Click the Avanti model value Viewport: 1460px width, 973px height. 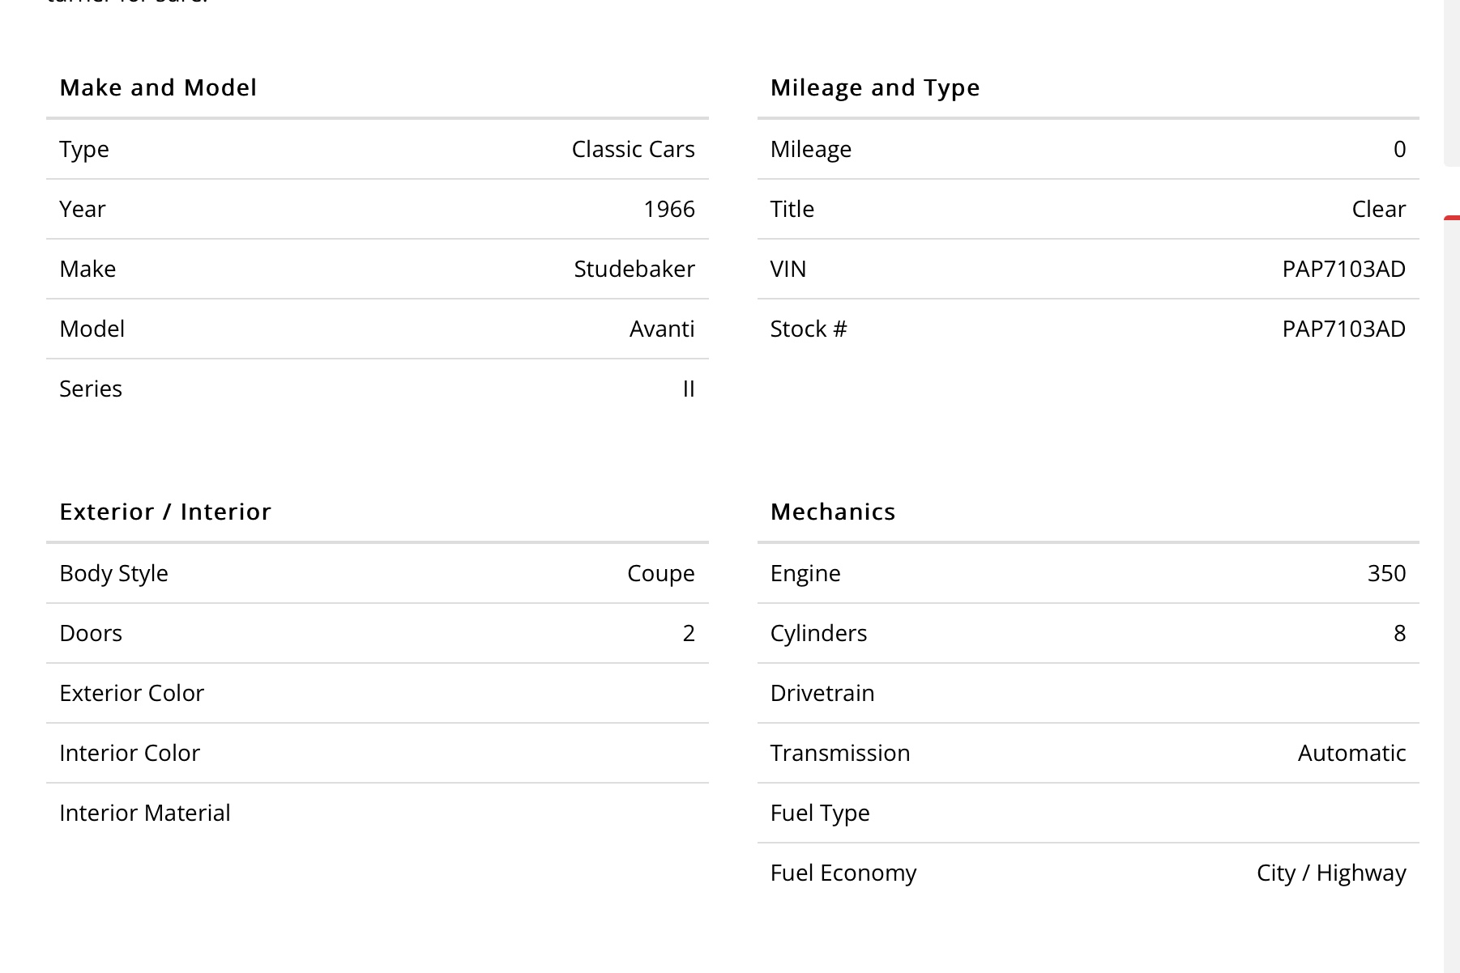point(662,329)
